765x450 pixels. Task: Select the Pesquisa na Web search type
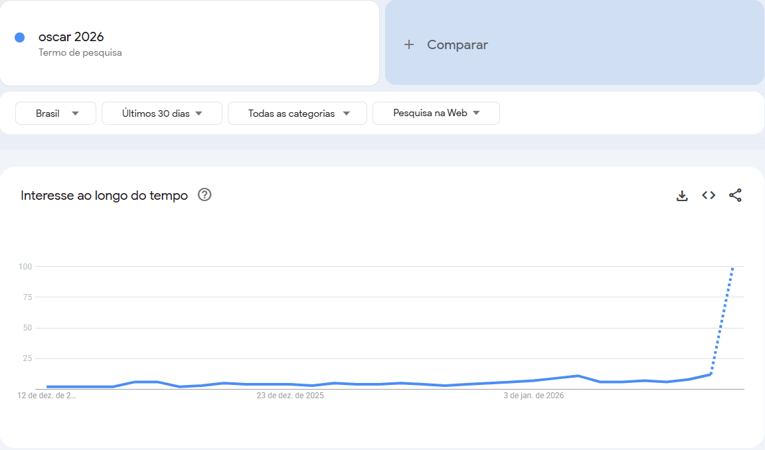click(430, 113)
